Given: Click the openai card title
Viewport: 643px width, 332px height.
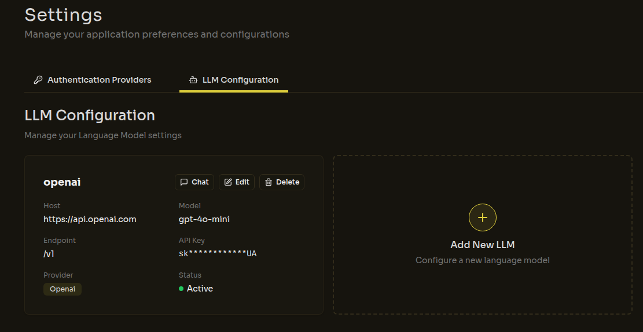Looking at the screenshot, I should point(62,182).
